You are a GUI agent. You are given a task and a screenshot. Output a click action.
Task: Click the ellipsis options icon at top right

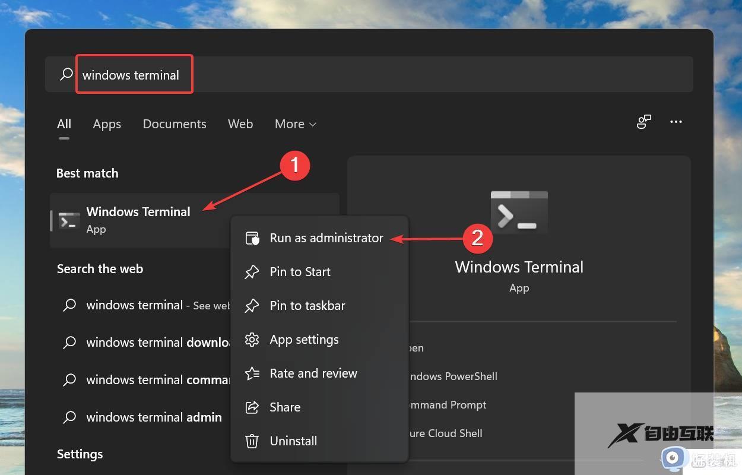pyautogui.click(x=676, y=122)
